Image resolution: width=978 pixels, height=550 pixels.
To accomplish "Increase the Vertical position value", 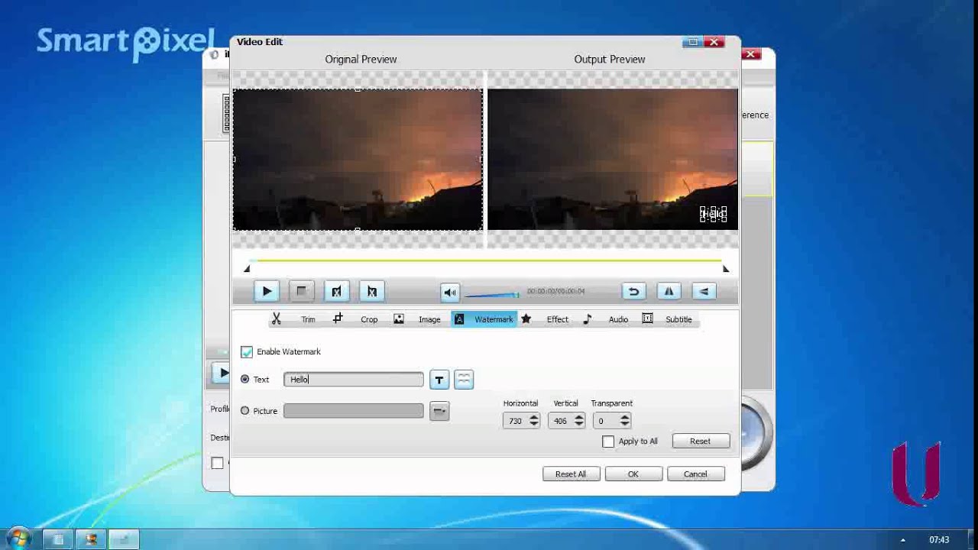I will [x=578, y=417].
